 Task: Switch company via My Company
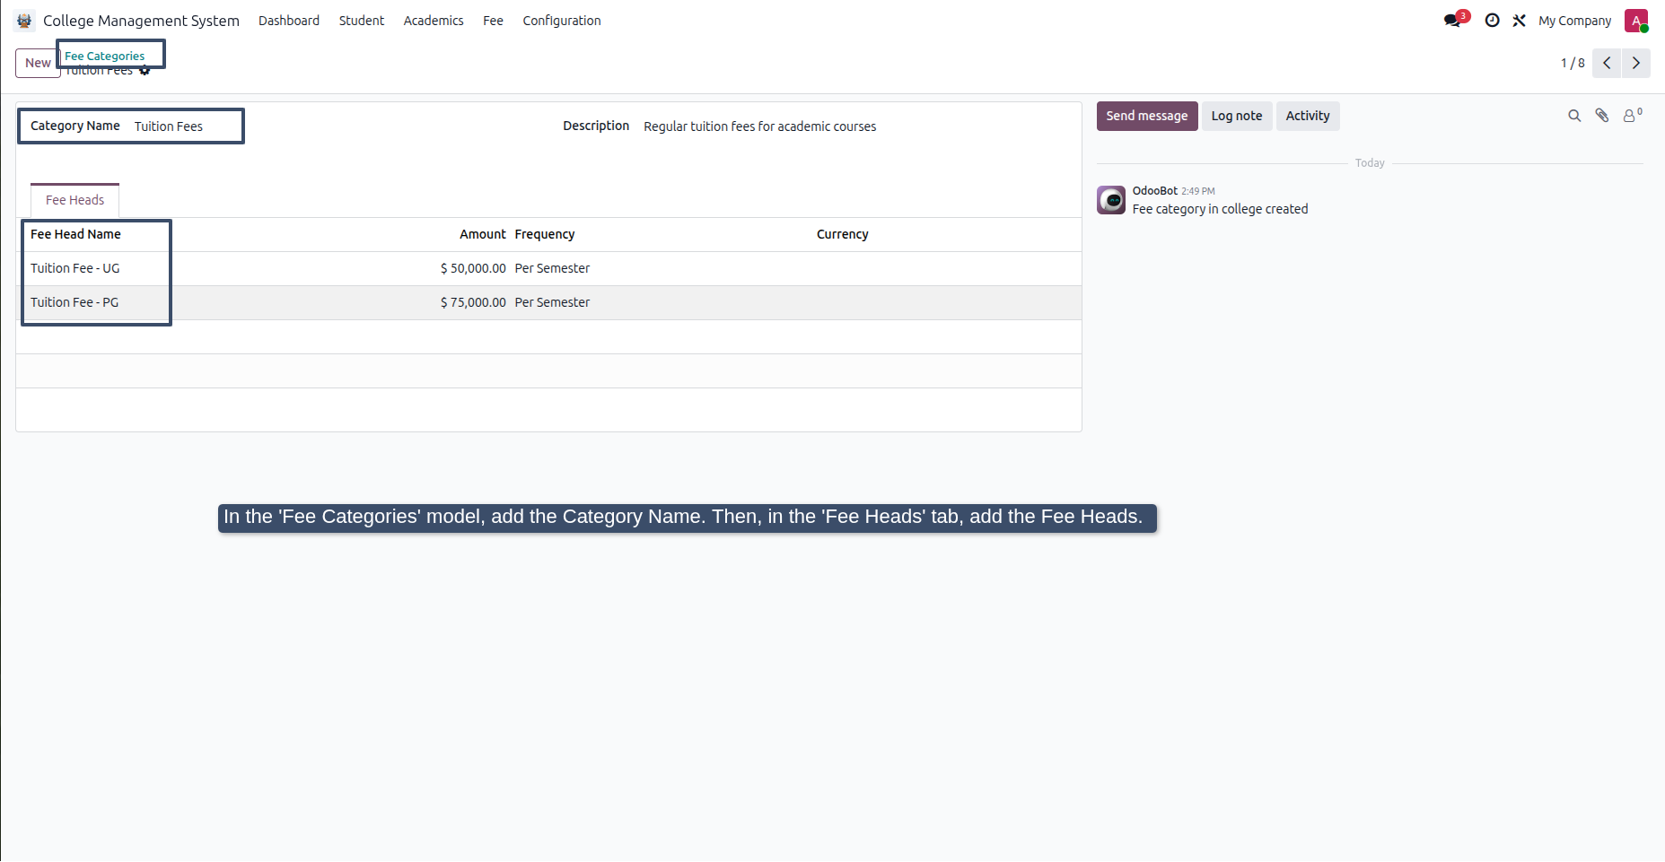tap(1574, 20)
